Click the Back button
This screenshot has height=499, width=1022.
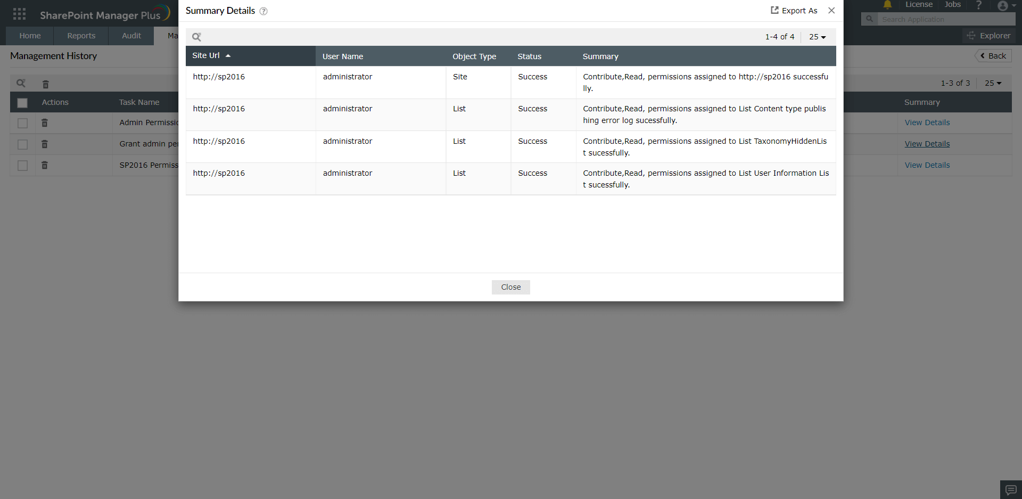click(x=993, y=56)
